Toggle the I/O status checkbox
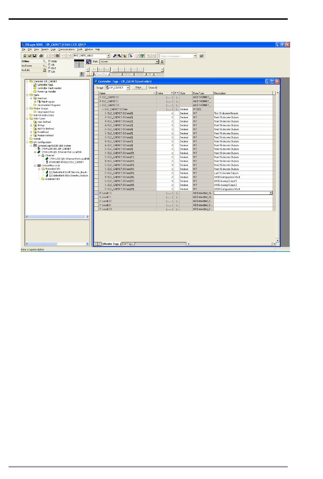Viewport: 323px width, 479px height. [50, 72]
